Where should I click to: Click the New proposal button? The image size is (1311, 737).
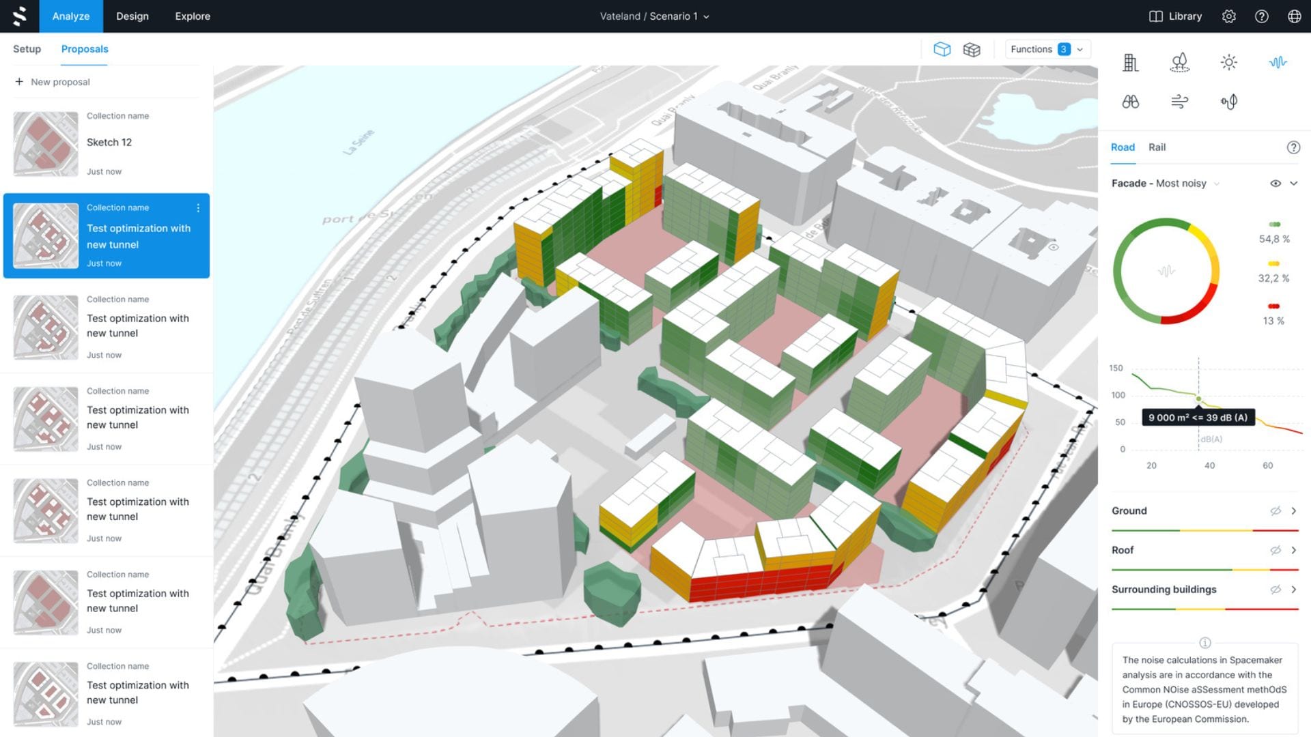[53, 82]
